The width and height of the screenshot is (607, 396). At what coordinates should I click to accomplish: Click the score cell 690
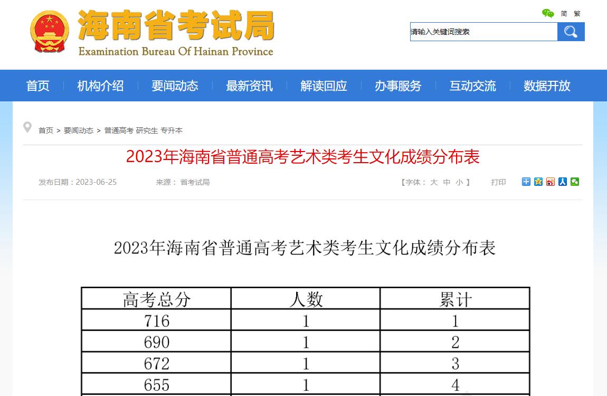[156, 342]
